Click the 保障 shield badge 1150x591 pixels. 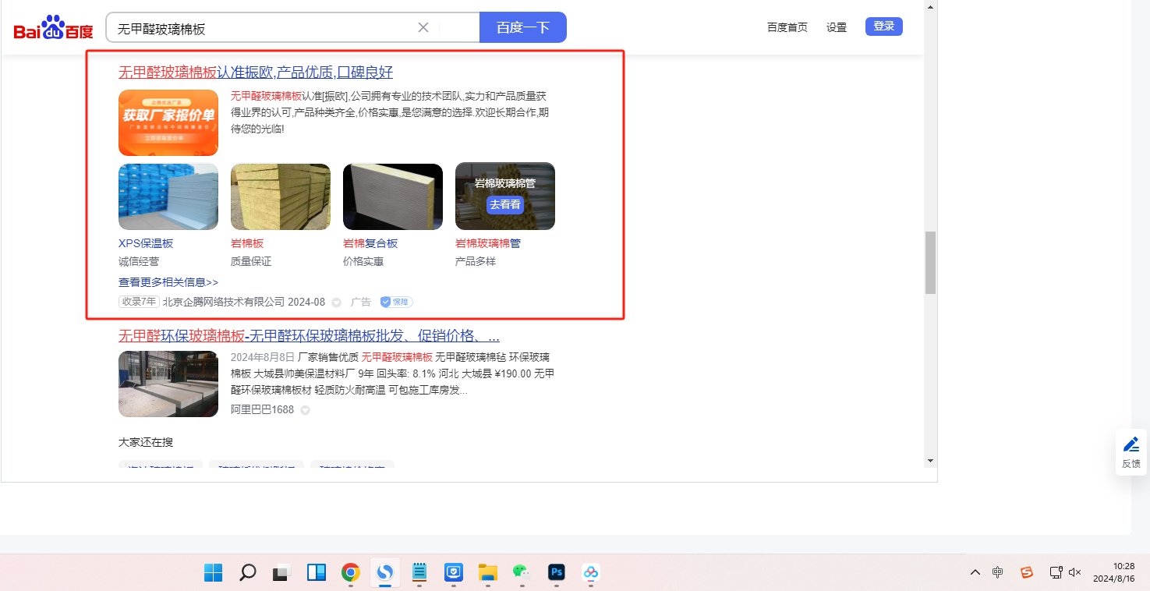click(x=396, y=302)
